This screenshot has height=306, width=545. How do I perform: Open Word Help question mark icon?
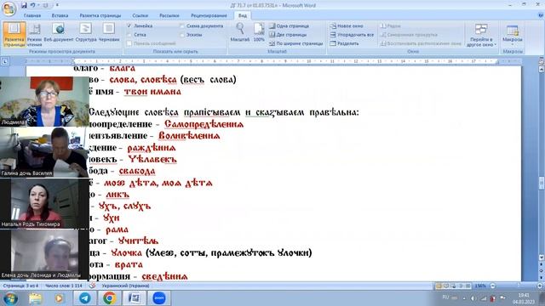(540, 15)
